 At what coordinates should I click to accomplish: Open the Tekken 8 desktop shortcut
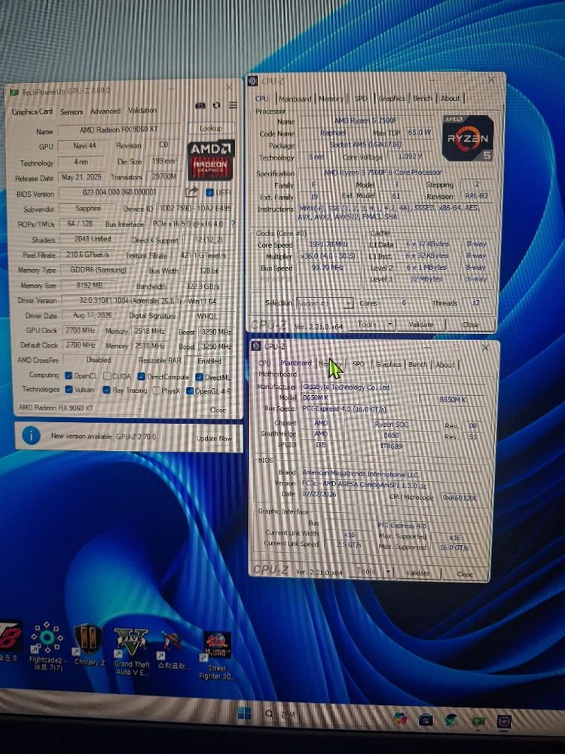coord(10,640)
